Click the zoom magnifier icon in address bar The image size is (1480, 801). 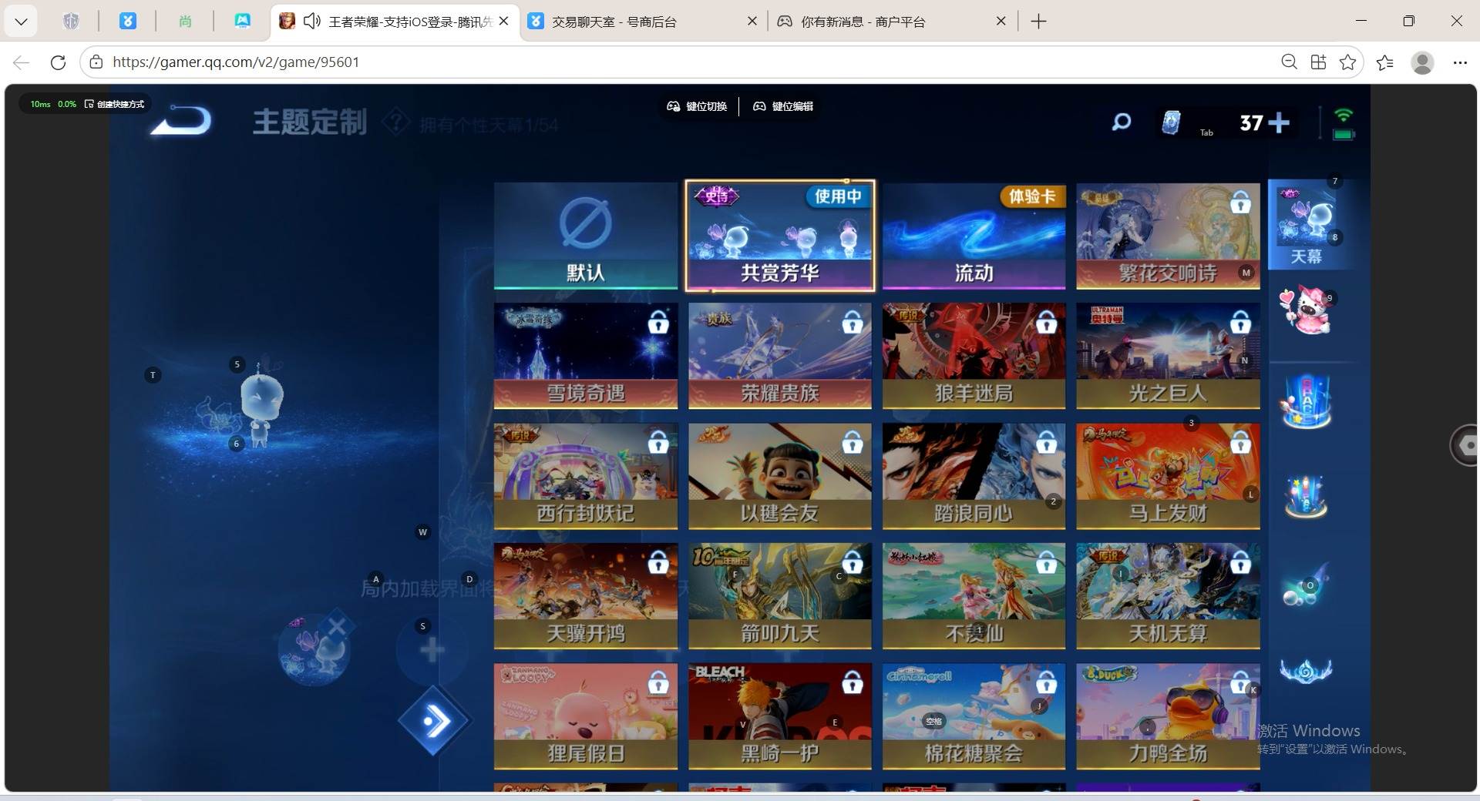click(x=1289, y=62)
